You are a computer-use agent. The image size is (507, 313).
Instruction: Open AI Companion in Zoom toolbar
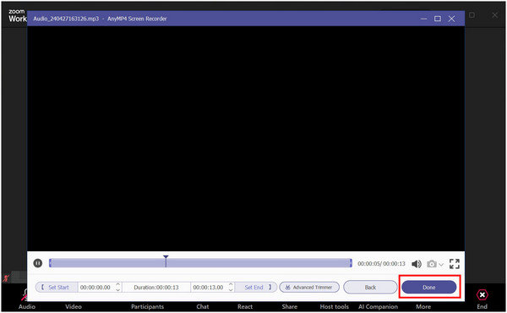378,306
